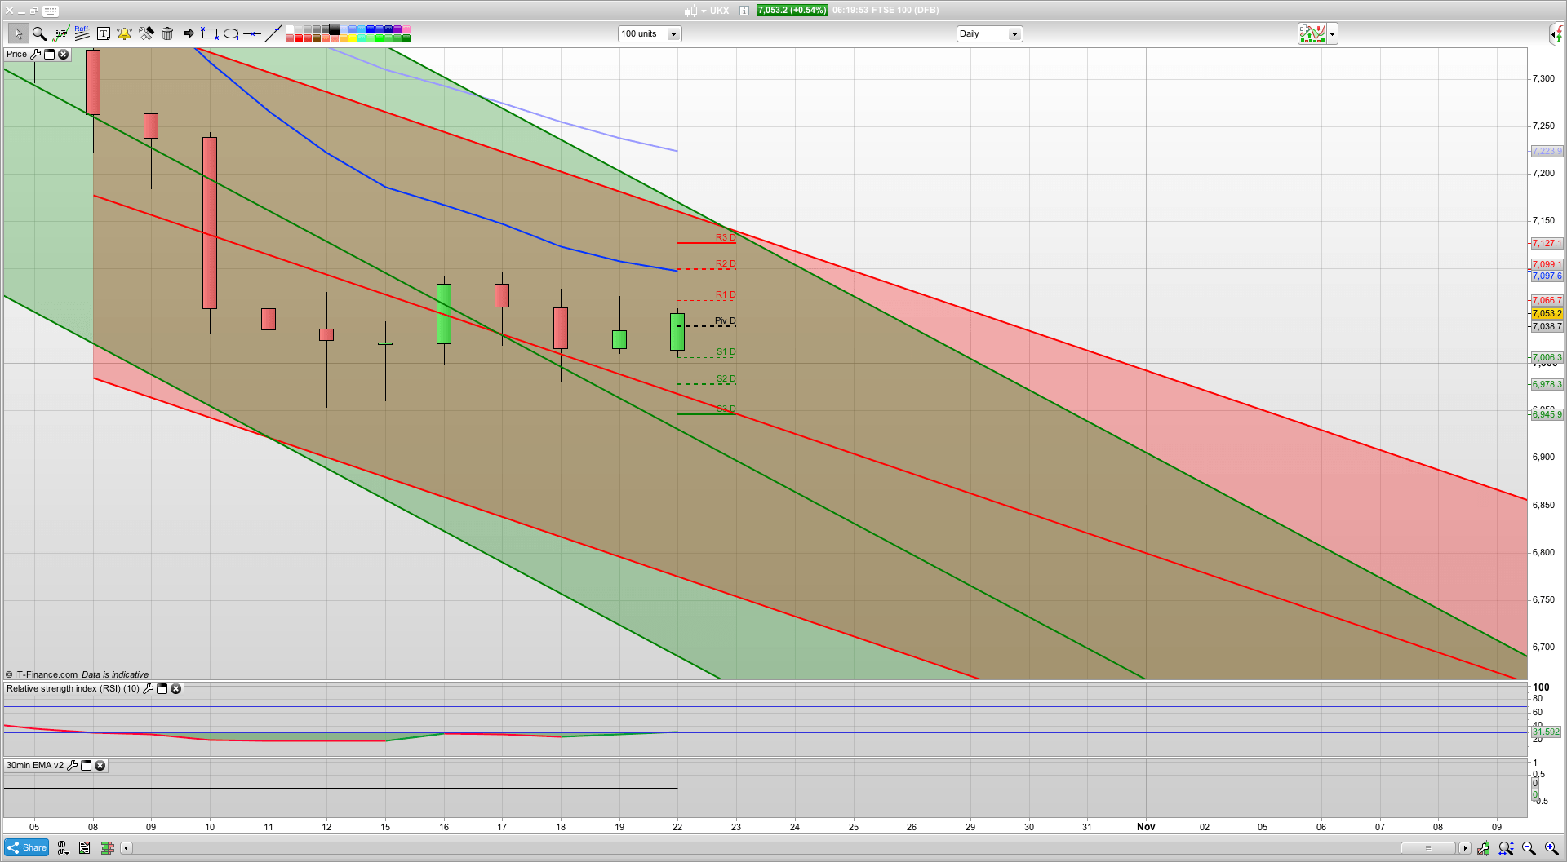Click the Share button
Image resolution: width=1567 pixels, height=862 pixels.
(x=26, y=848)
